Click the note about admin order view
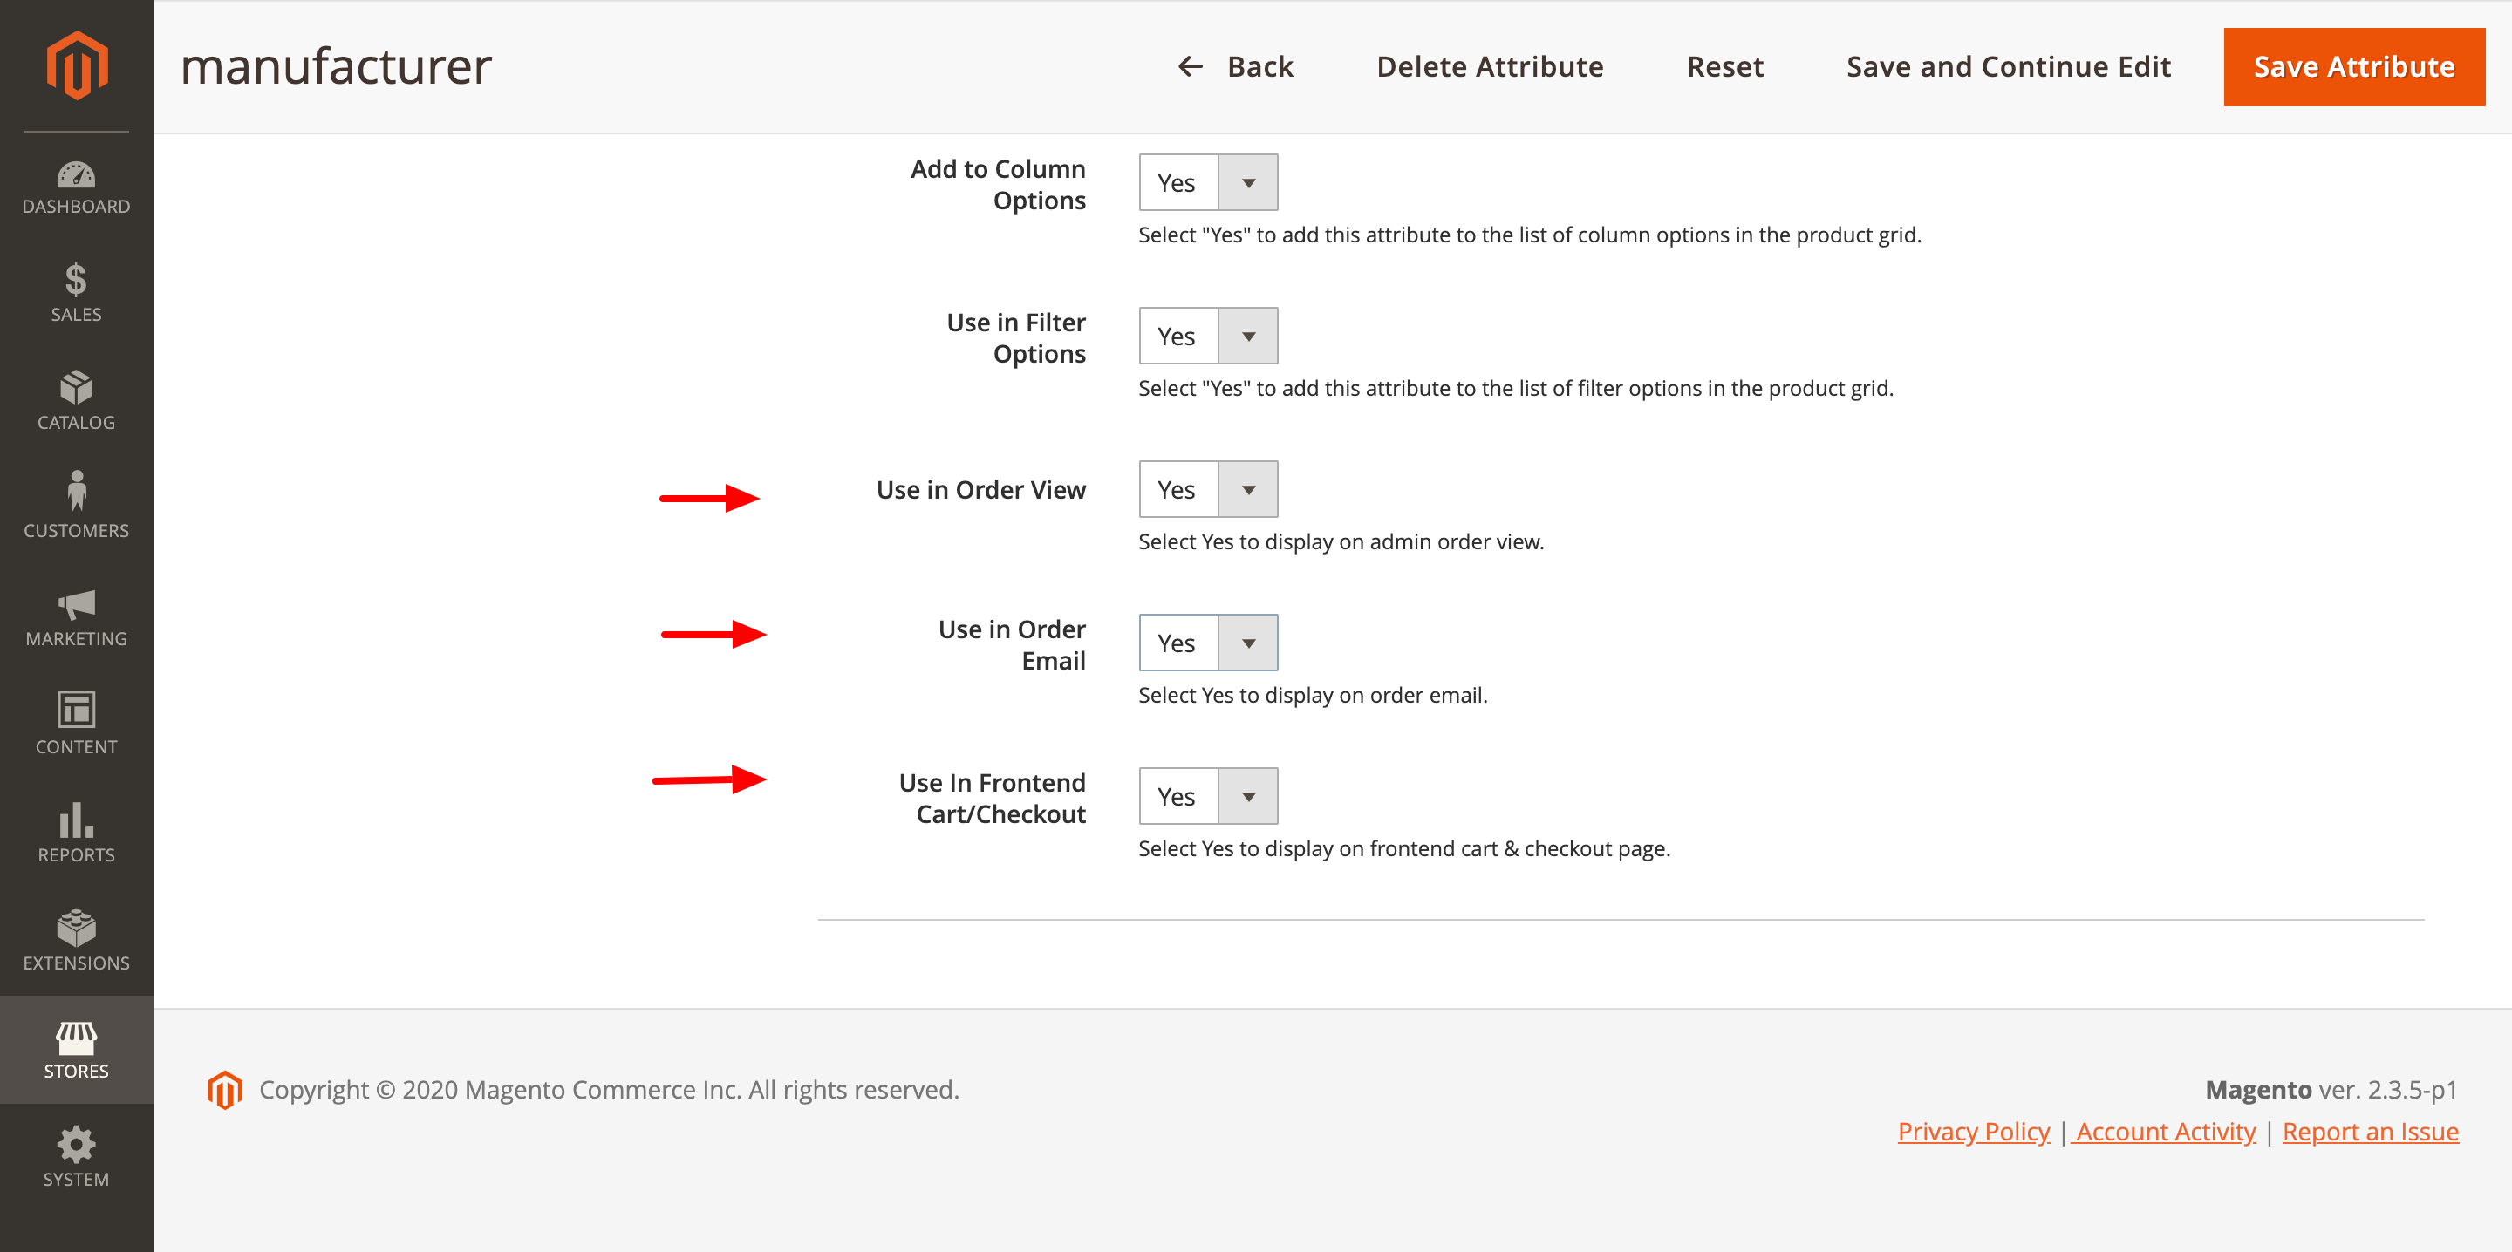Viewport: 2512px width, 1252px height. [x=1341, y=542]
